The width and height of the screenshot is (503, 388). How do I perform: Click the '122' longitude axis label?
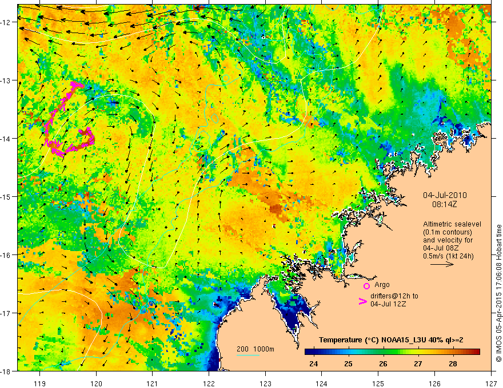(x=209, y=383)
